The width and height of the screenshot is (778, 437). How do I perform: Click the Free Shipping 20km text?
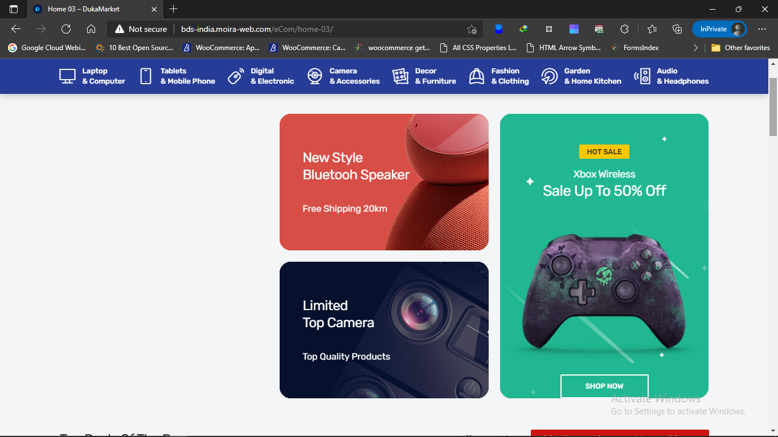pyautogui.click(x=345, y=209)
